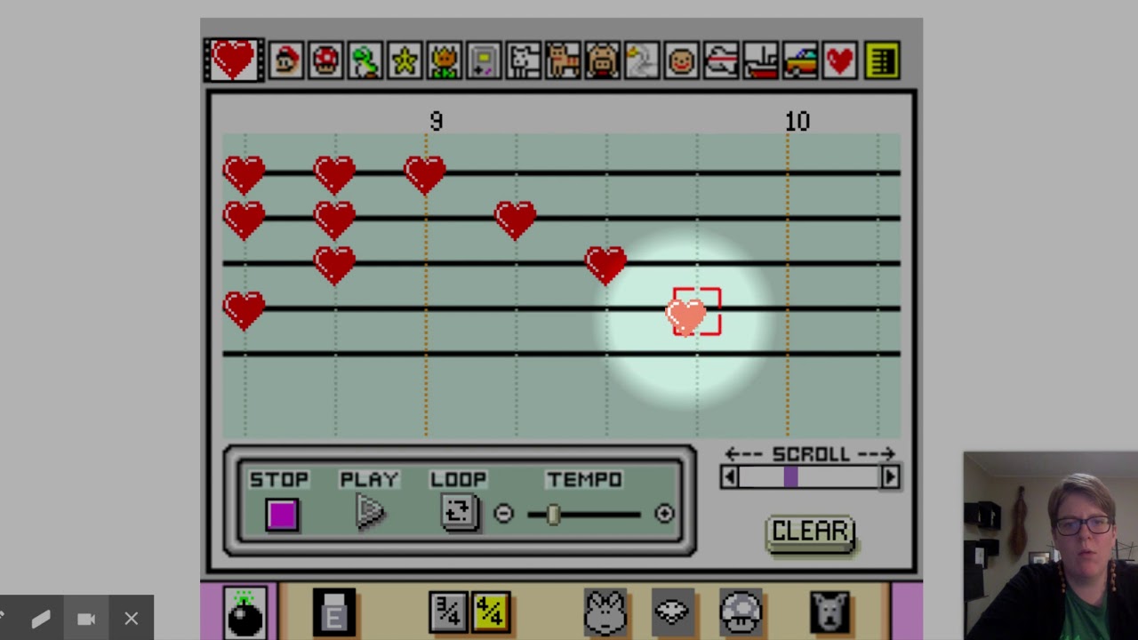The width and height of the screenshot is (1138, 640).
Task: Select the white dog instrument
Action: point(524,61)
